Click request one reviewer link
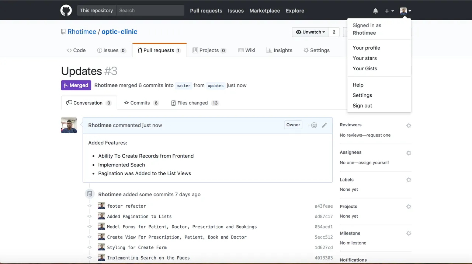Image resolution: width=472 pixels, height=264 pixels. [x=376, y=135]
